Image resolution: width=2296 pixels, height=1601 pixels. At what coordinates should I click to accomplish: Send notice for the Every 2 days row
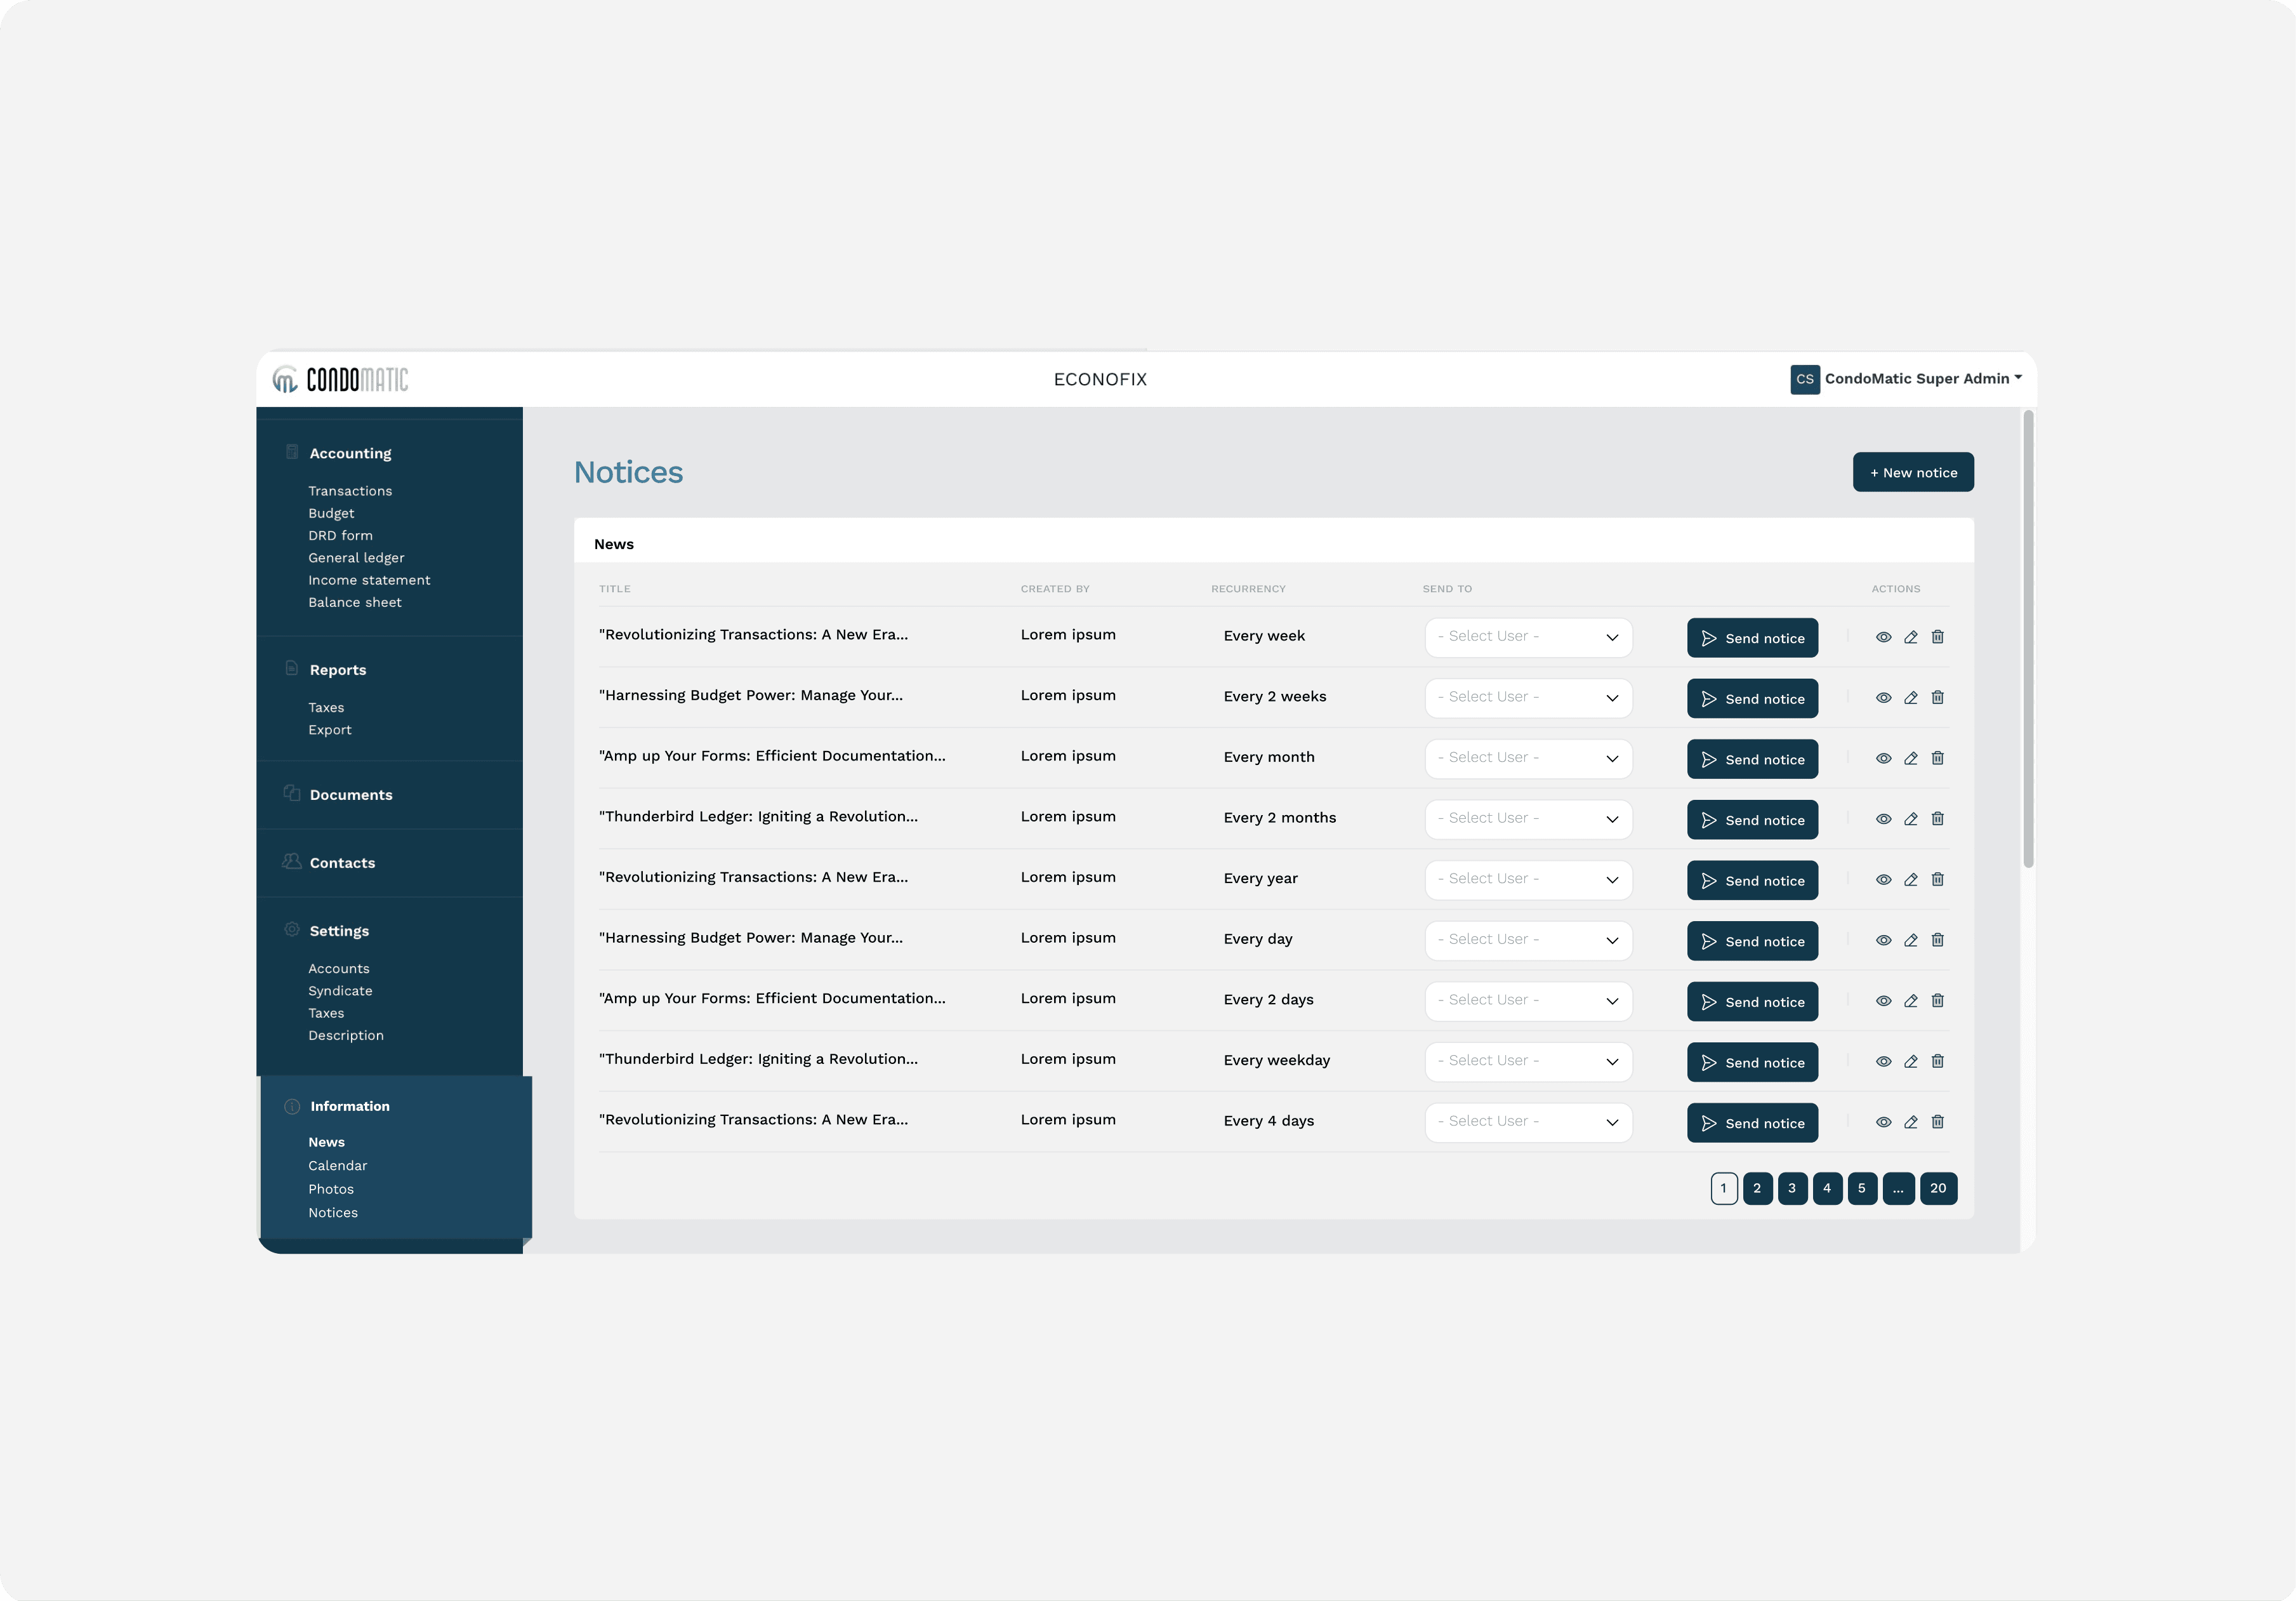click(x=1752, y=1002)
